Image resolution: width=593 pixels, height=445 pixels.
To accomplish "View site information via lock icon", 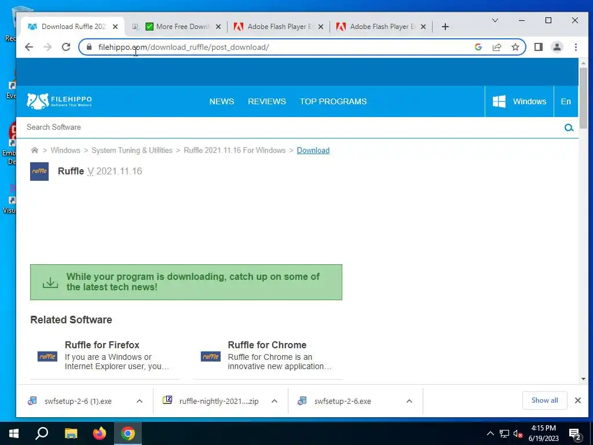I will 89,47.
